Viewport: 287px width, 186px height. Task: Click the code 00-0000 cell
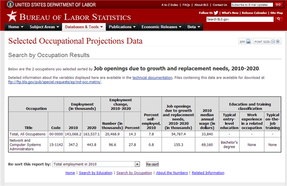pyautogui.click(x=56, y=134)
